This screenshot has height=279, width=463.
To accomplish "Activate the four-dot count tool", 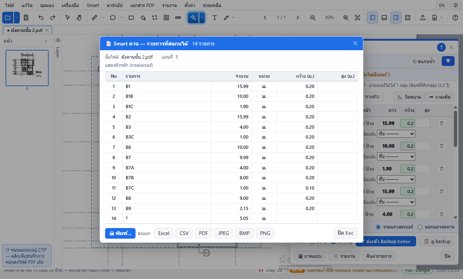I will point(155,18).
